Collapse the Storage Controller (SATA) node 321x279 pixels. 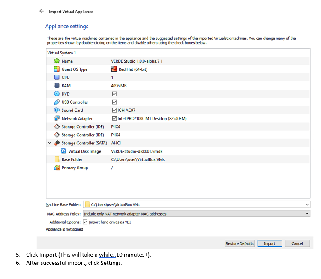50,143
